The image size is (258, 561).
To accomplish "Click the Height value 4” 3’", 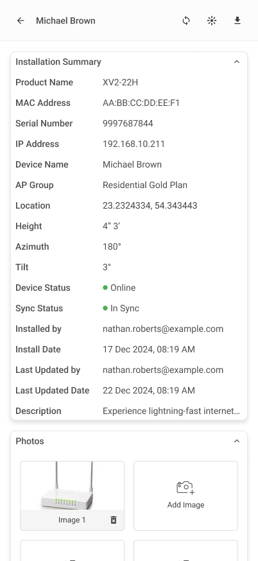I will [111, 226].
